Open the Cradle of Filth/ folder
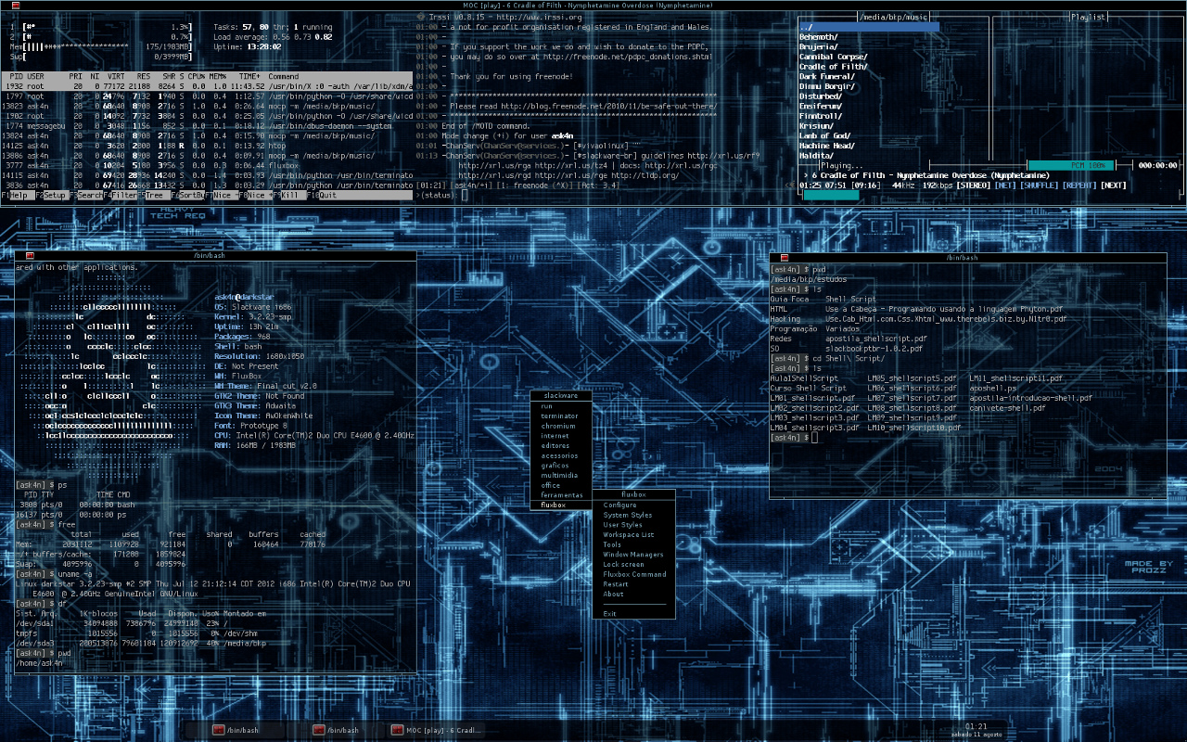Screen dimensions: 1187x742 pos(834,67)
